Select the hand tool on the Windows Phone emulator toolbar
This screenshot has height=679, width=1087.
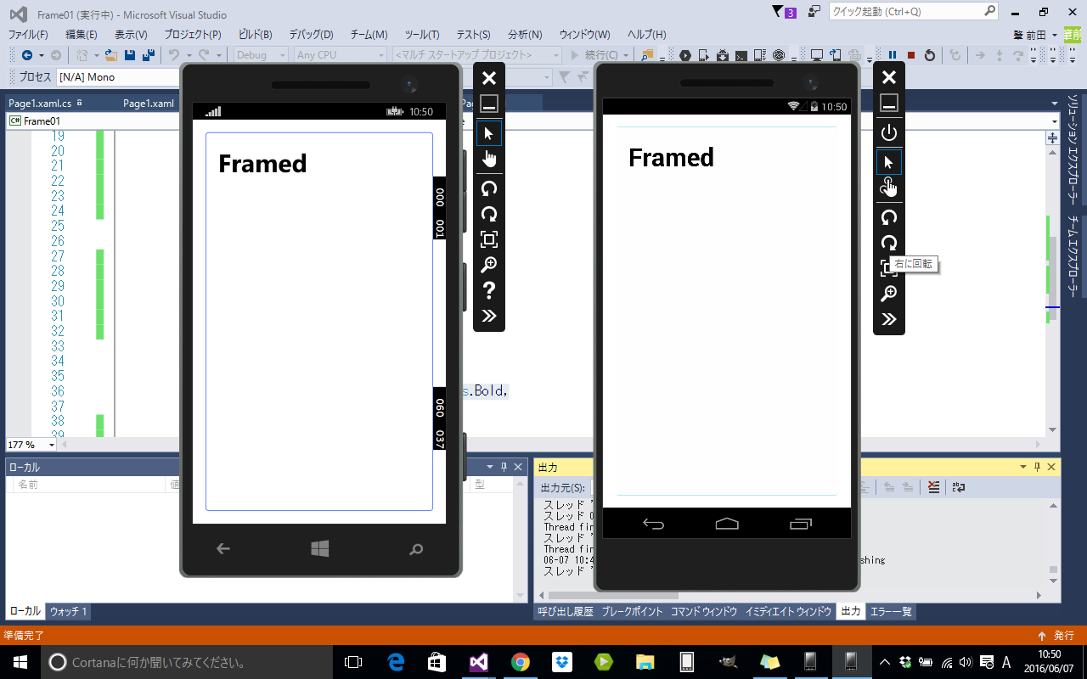pos(489,159)
